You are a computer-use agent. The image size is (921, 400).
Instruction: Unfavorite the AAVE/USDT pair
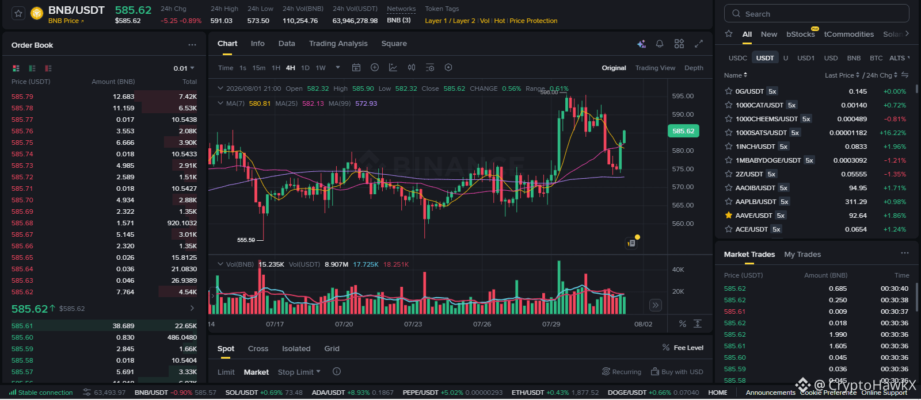(729, 216)
